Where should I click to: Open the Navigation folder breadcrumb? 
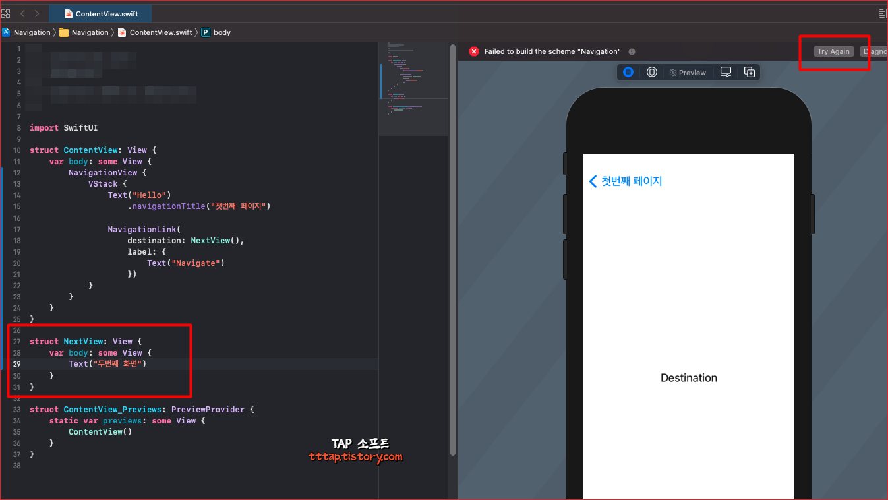pyautogui.click(x=84, y=32)
